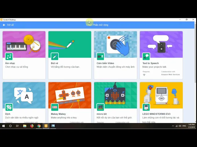Expand hidden icons in system tray
The height and width of the screenshot is (147, 197).
tap(173, 126)
